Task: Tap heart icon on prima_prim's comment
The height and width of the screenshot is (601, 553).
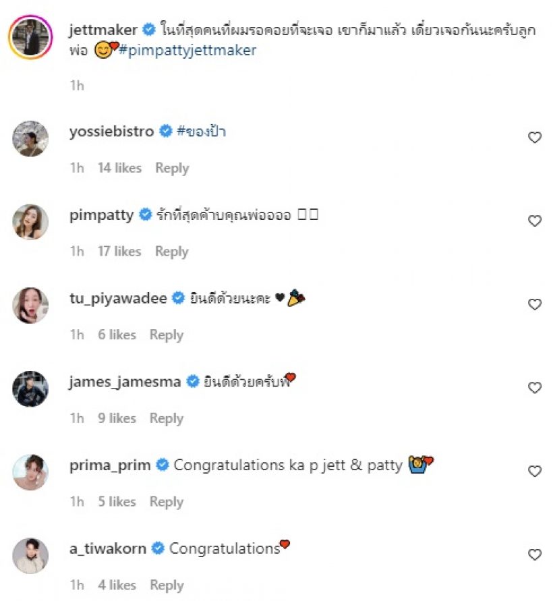Action: point(535,471)
